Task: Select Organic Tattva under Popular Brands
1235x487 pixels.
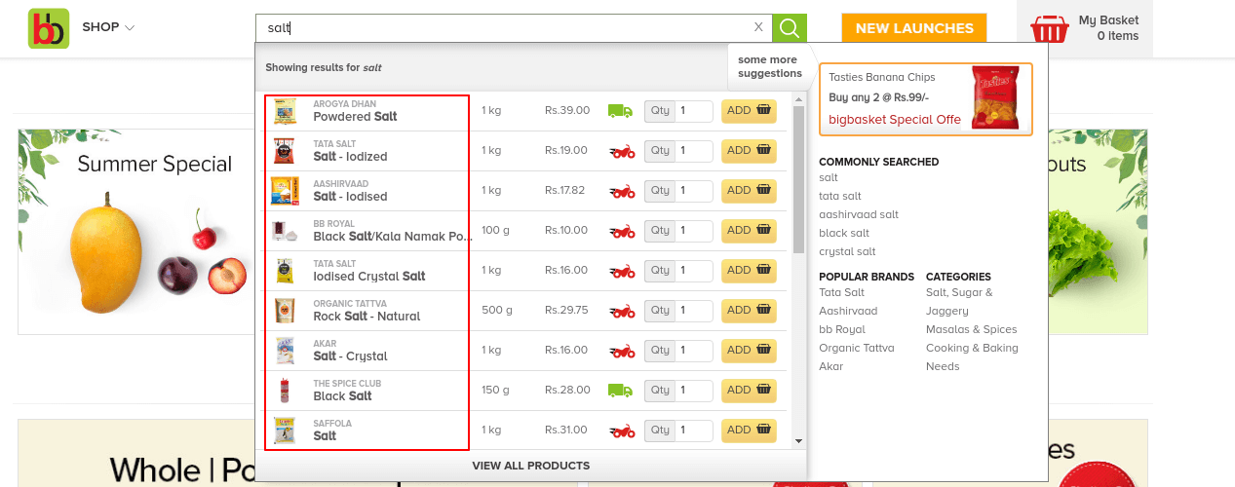Action: pyautogui.click(x=857, y=348)
